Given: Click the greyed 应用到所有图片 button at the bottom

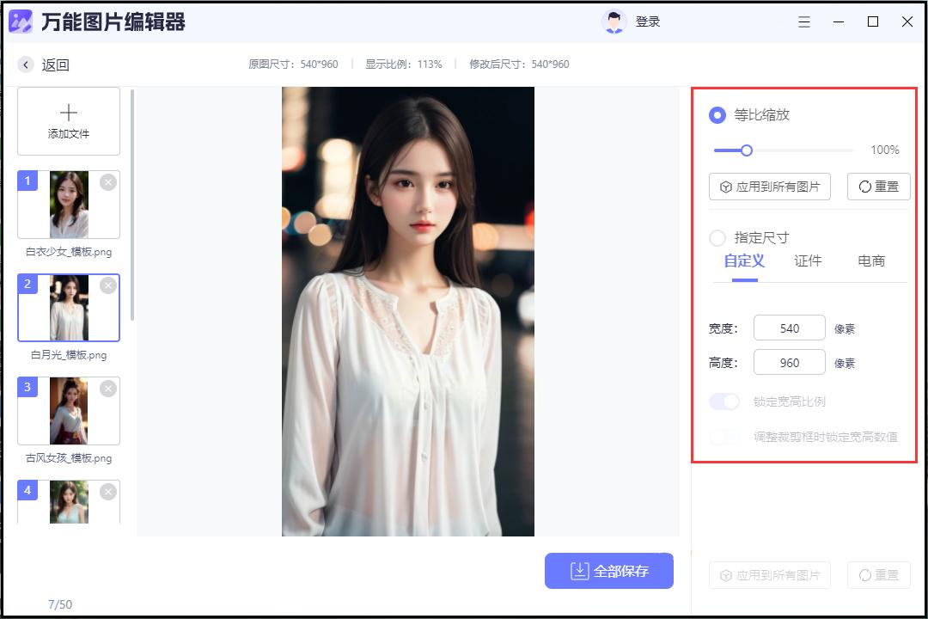Looking at the screenshot, I should tap(769, 575).
